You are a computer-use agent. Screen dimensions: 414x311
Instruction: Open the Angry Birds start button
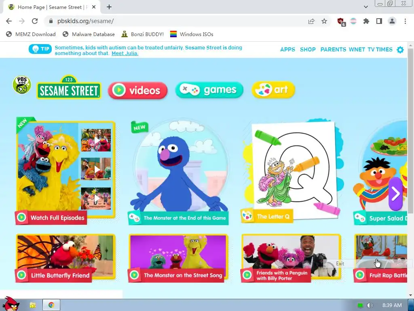pos(11,304)
